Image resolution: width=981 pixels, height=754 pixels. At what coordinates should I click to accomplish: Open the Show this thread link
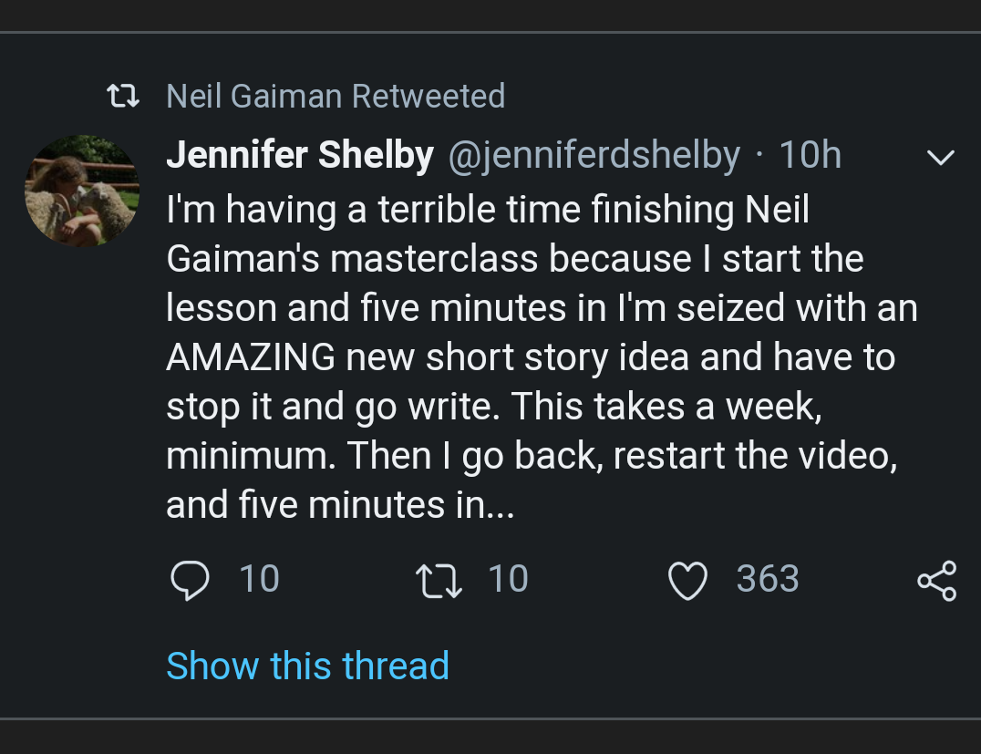pyautogui.click(x=307, y=666)
